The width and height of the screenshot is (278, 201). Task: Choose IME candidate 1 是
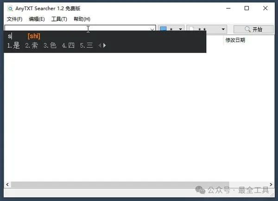click(x=13, y=45)
